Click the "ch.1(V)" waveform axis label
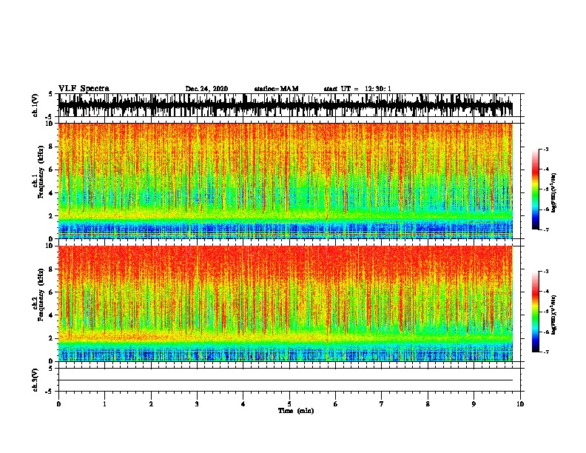 [x=36, y=105]
